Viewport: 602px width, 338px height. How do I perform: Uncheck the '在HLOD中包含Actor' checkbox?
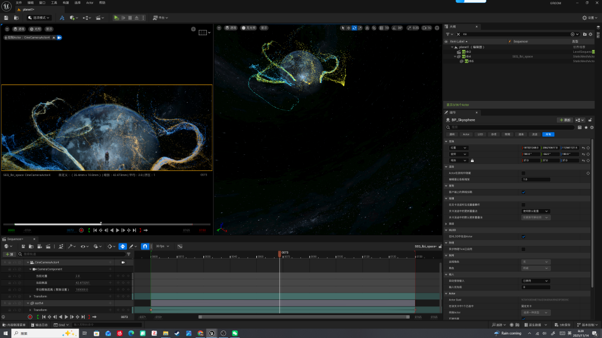pyautogui.click(x=523, y=236)
